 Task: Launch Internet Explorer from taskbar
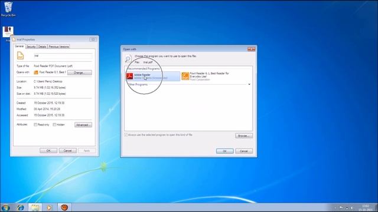tap(21, 207)
